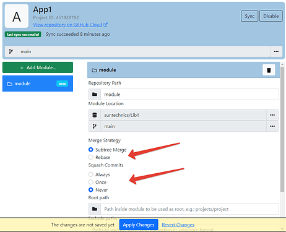The width and height of the screenshot is (286, 232).
Task: Click the Disable button
Action: tap(271, 16)
